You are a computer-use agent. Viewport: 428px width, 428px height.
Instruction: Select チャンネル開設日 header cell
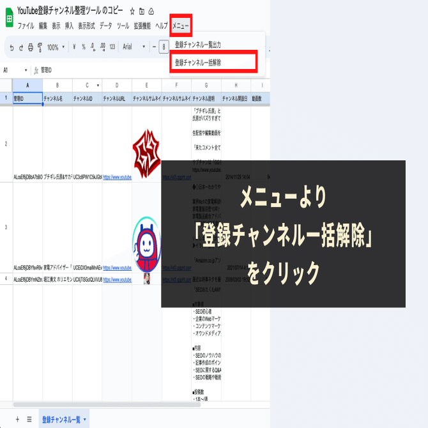pos(236,98)
